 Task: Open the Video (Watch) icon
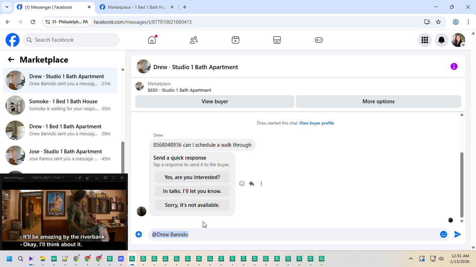236,40
